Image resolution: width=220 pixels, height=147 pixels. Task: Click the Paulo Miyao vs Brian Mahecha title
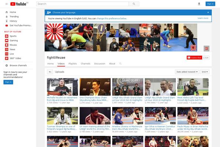[x=192, y=128]
